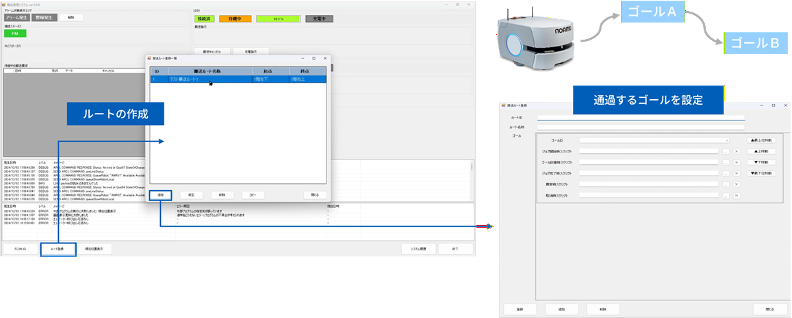Click the ▲最上位移動 move-to-top button
Screen dimensions: 792x318
tap(761, 140)
